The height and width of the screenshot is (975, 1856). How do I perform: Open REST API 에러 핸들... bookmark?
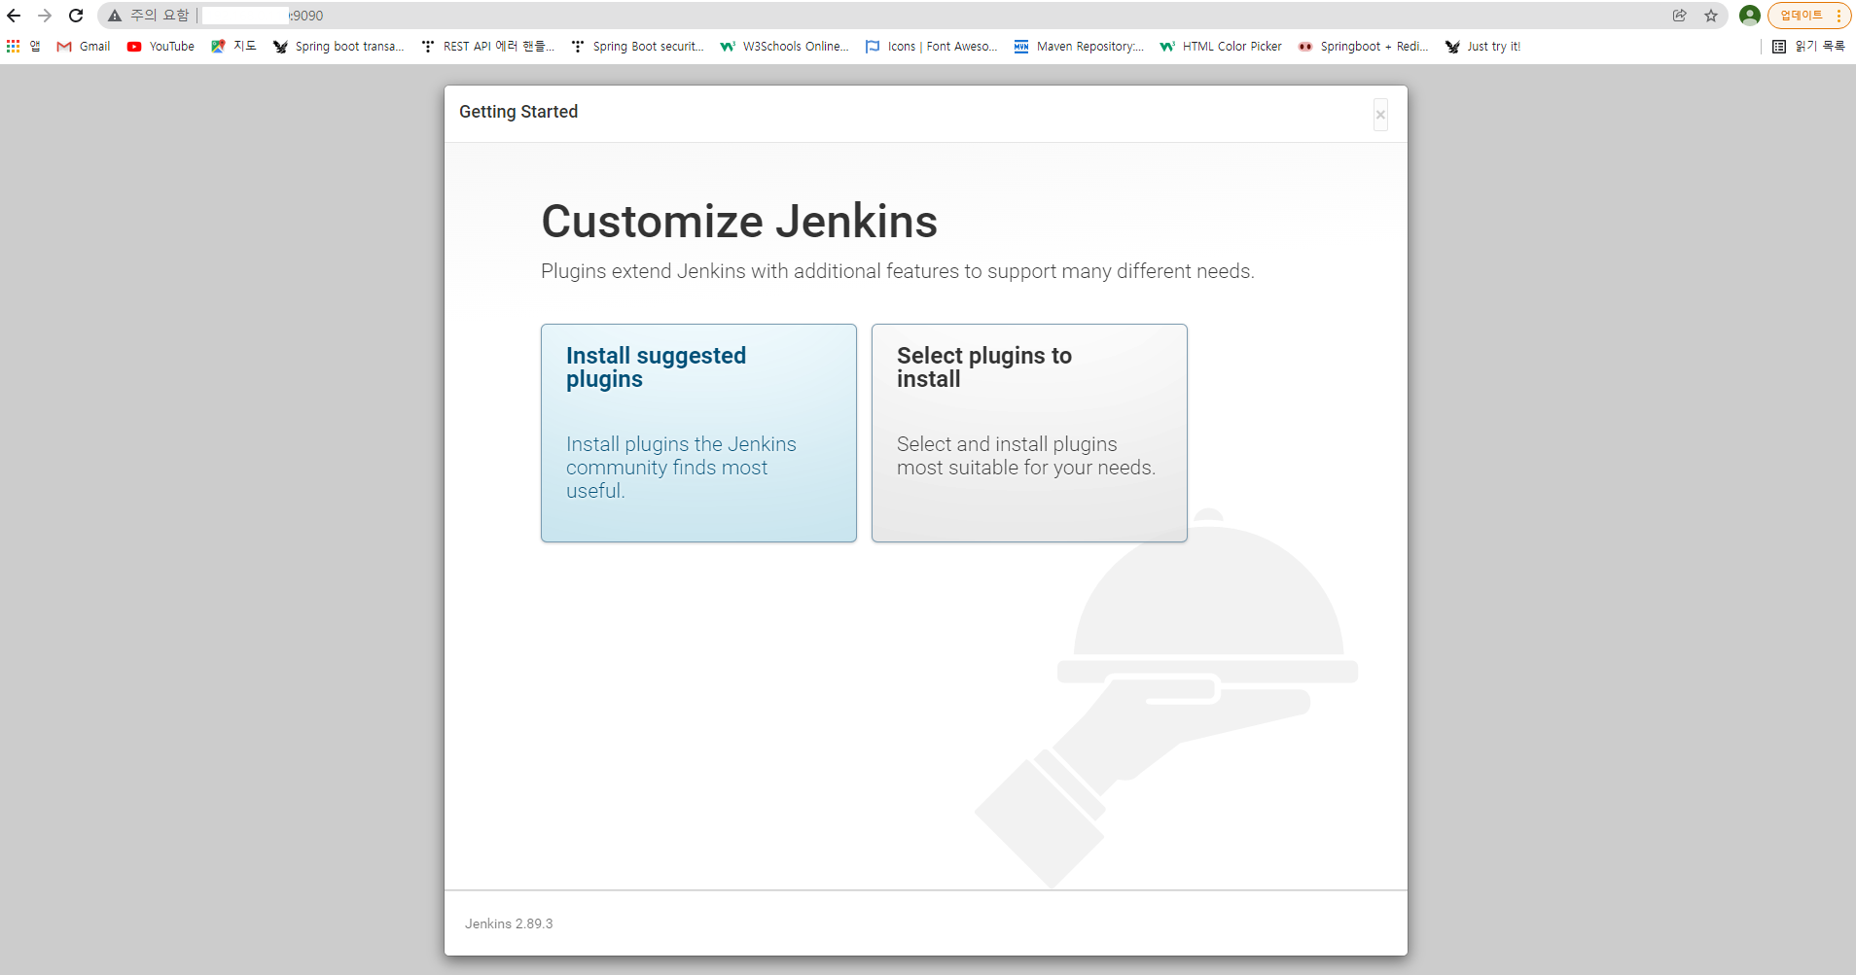487,46
